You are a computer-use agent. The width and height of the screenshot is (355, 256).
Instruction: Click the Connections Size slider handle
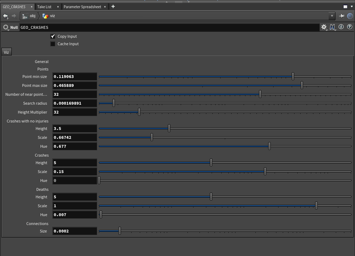(x=120, y=231)
